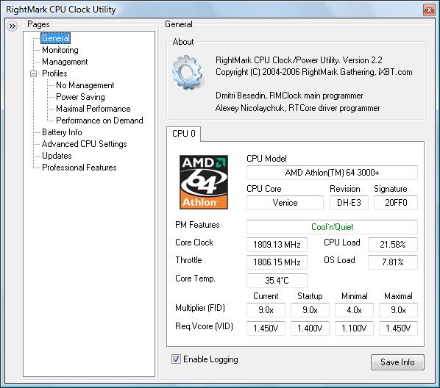Click the CPU Model field showing Athlon 64
Viewport: 440px width, 388px height.
(332, 173)
